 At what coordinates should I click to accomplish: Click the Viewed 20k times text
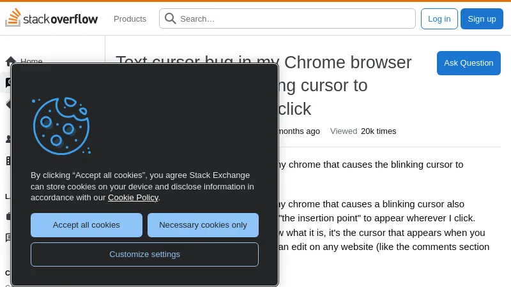pos(363,131)
